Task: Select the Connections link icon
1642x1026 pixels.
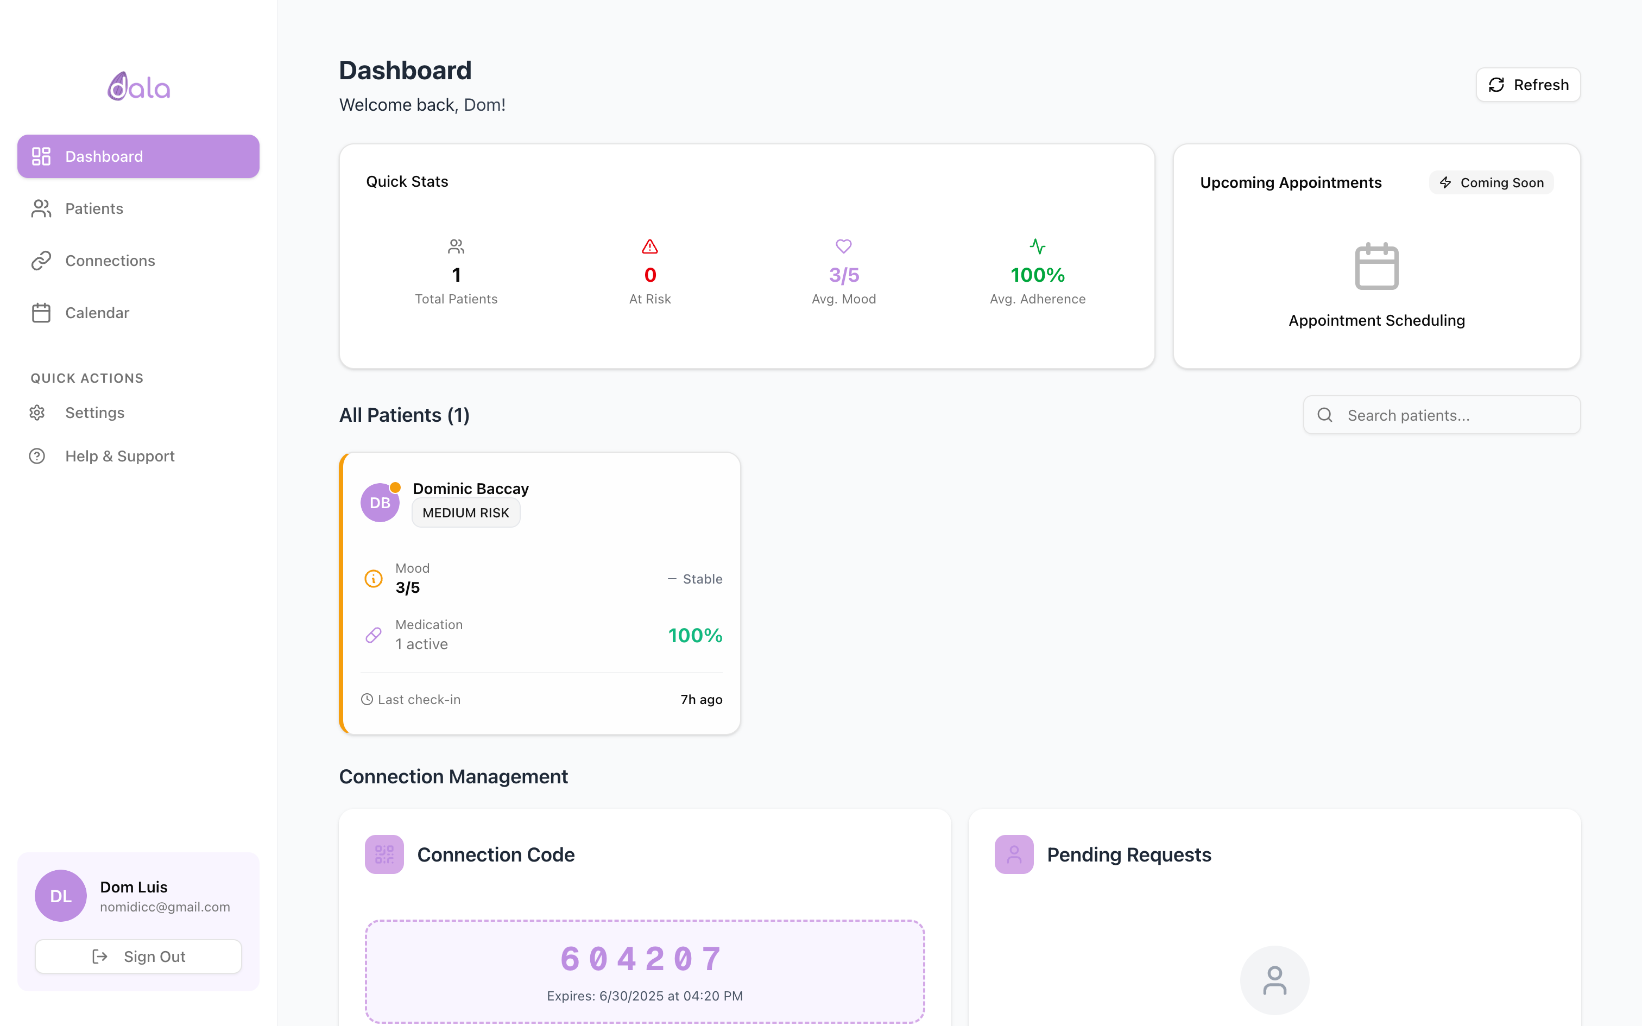Action: pos(41,261)
